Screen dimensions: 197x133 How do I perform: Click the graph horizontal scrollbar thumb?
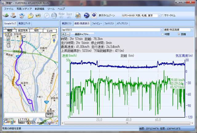pyautogui.click(x=127, y=123)
